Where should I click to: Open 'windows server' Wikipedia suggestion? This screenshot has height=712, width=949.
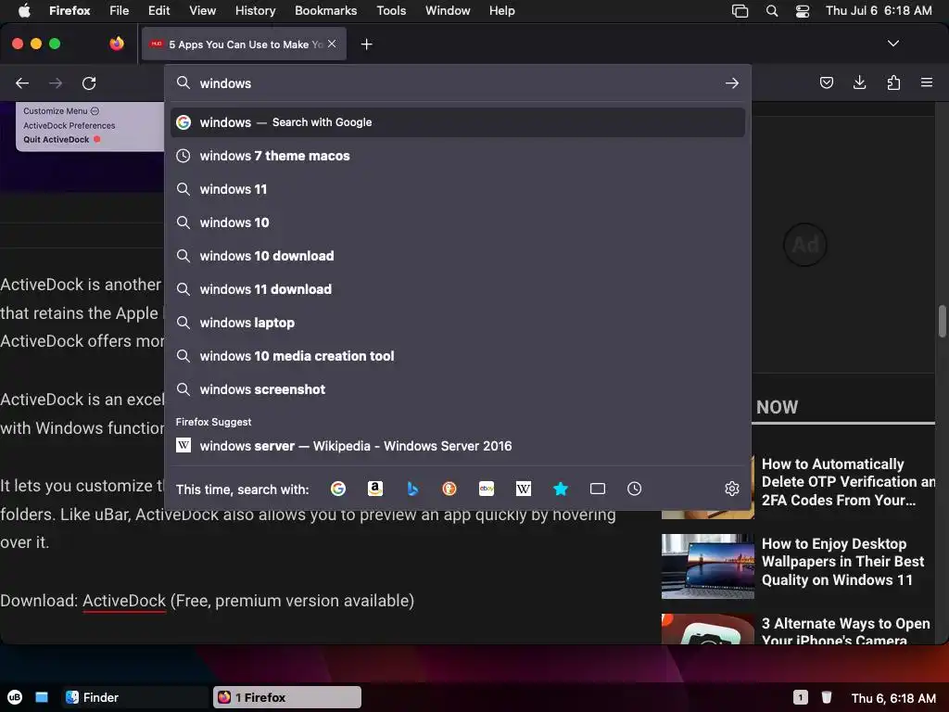click(458, 446)
